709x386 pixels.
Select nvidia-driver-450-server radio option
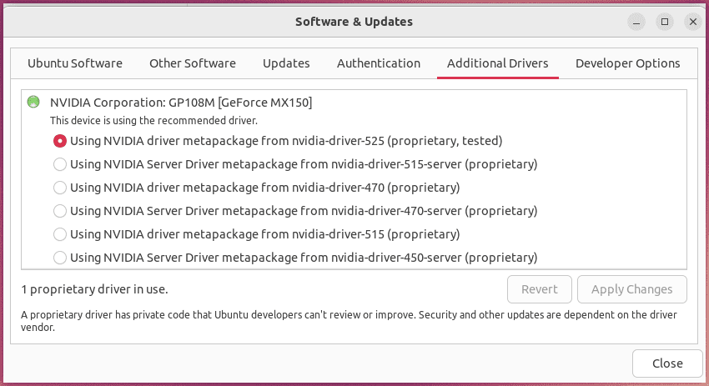click(x=60, y=258)
